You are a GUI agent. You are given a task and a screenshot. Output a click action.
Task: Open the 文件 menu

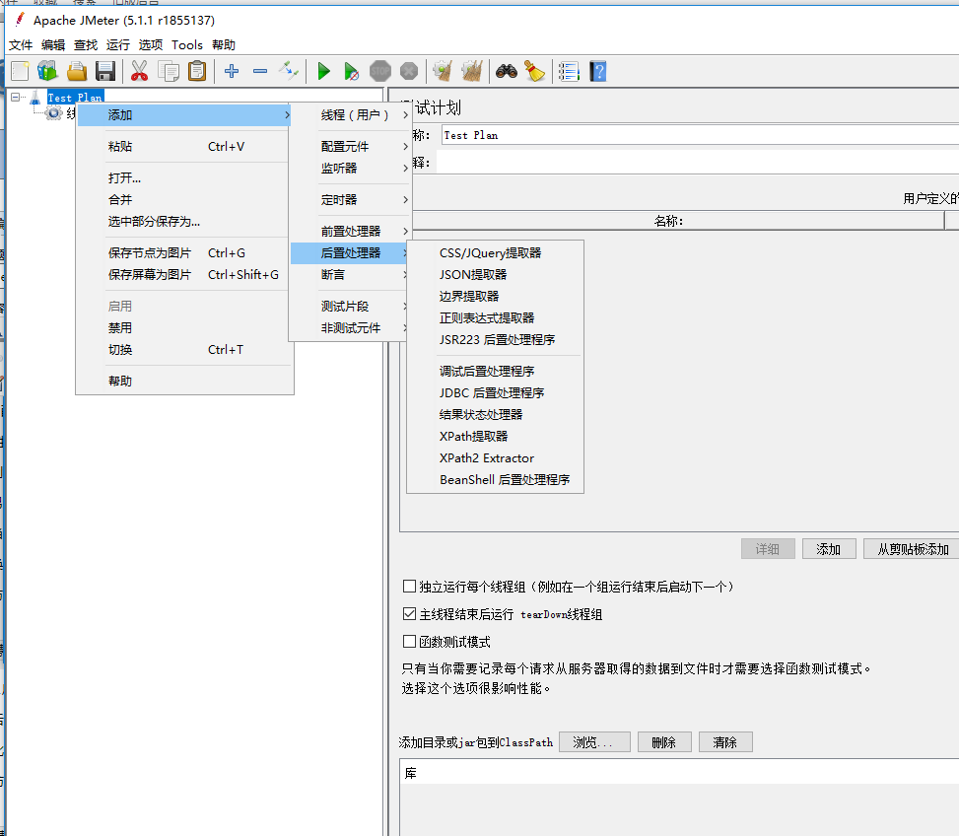coord(21,44)
